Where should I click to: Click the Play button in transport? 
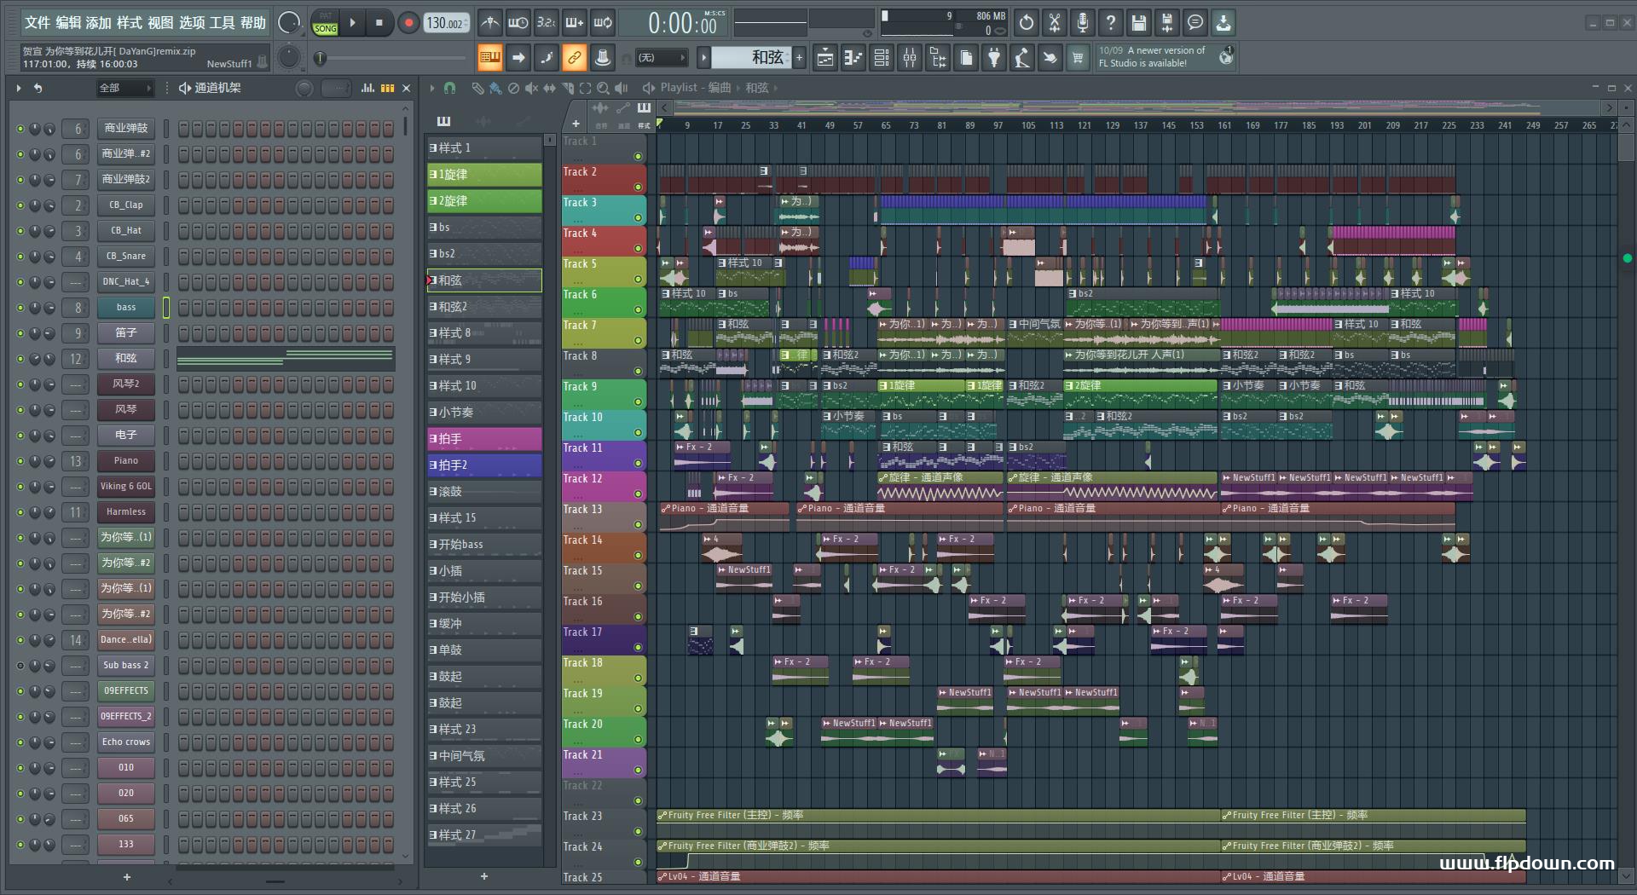[352, 23]
